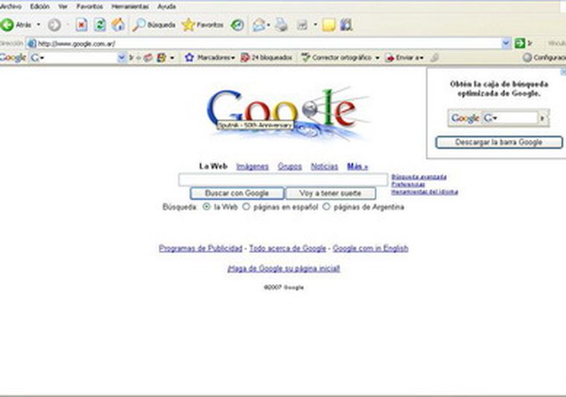Open Búsqueda magnifier in toolbar
Screen dimensions: 566x397
pyautogui.click(x=153, y=25)
